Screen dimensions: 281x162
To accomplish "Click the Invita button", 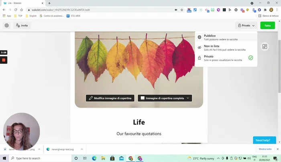I will (x=22, y=25).
